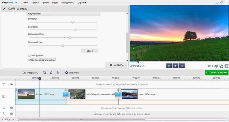Take a snapshot with camera icon
Screen dimensions: 229x122
[x=221, y=66]
